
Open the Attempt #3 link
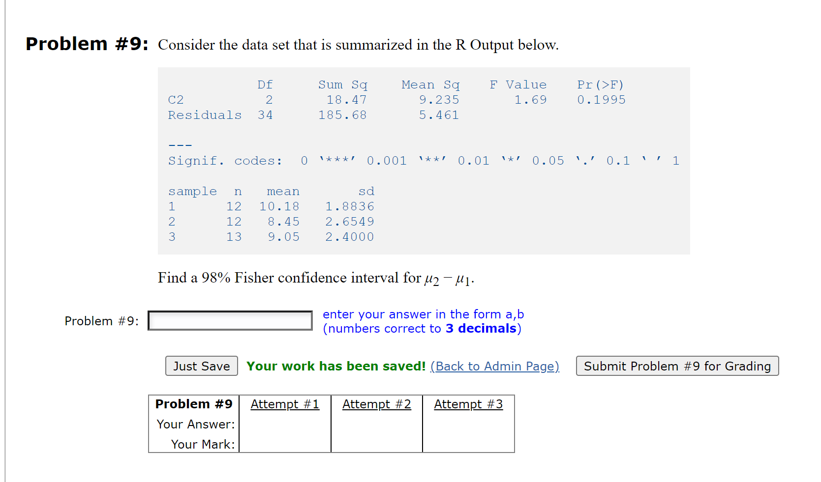click(468, 404)
